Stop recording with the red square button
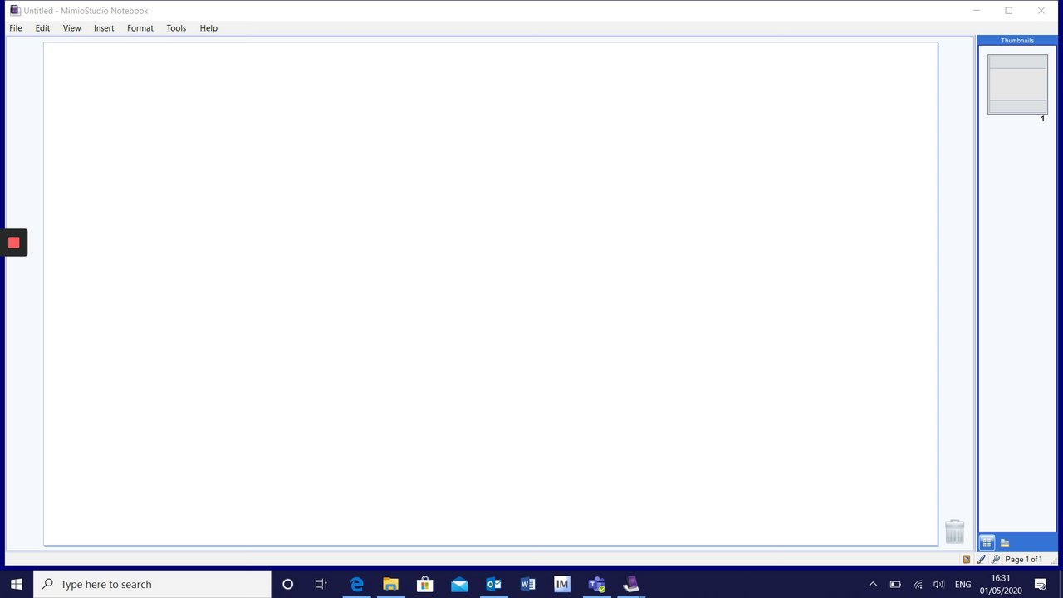This screenshot has height=598, width=1063. point(14,243)
